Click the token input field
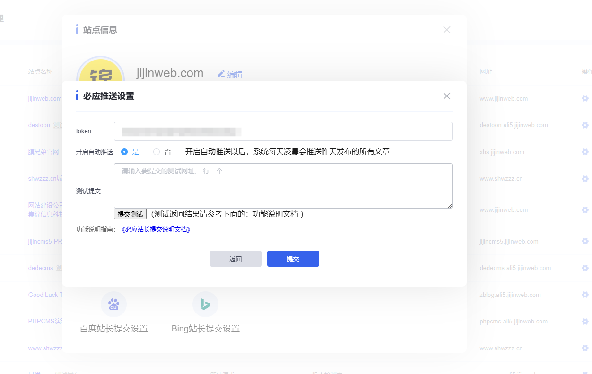 (283, 131)
